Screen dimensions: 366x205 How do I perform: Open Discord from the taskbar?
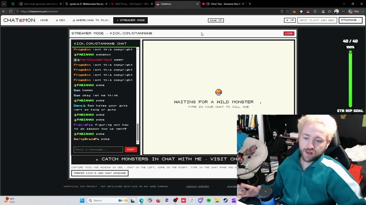[x=200, y=200]
